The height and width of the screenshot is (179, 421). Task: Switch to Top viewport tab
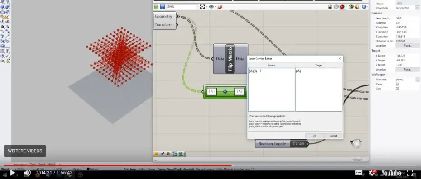[33, 164]
